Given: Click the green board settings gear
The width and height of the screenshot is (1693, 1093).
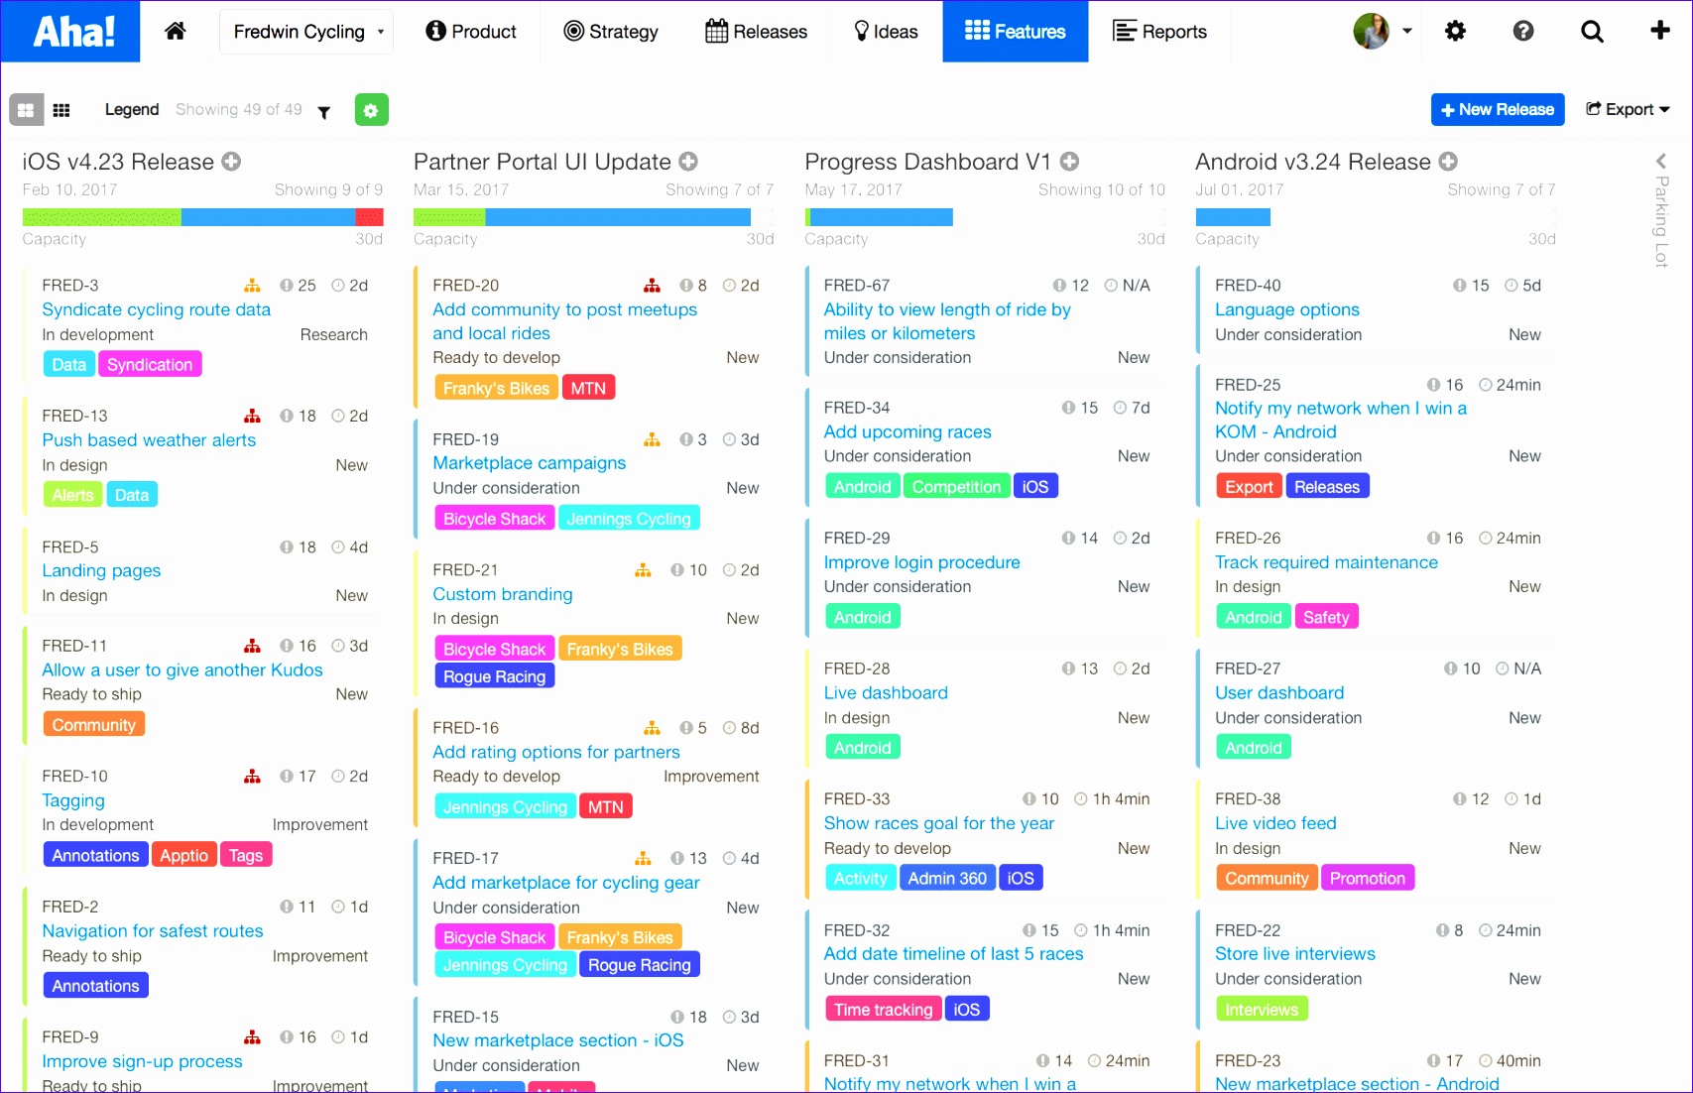Looking at the screenshot, I should click(x=371, y=110).
